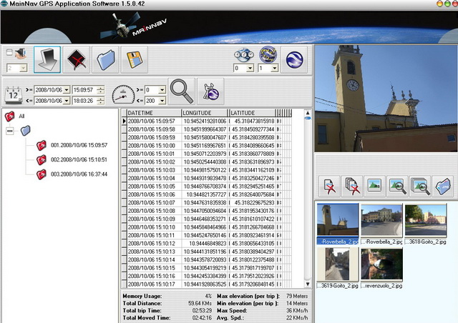Screen dimensions: 458x323
Task: Click the Google Earth globe icon
Action: 294,59
